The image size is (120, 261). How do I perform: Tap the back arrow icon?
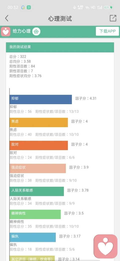7,18
